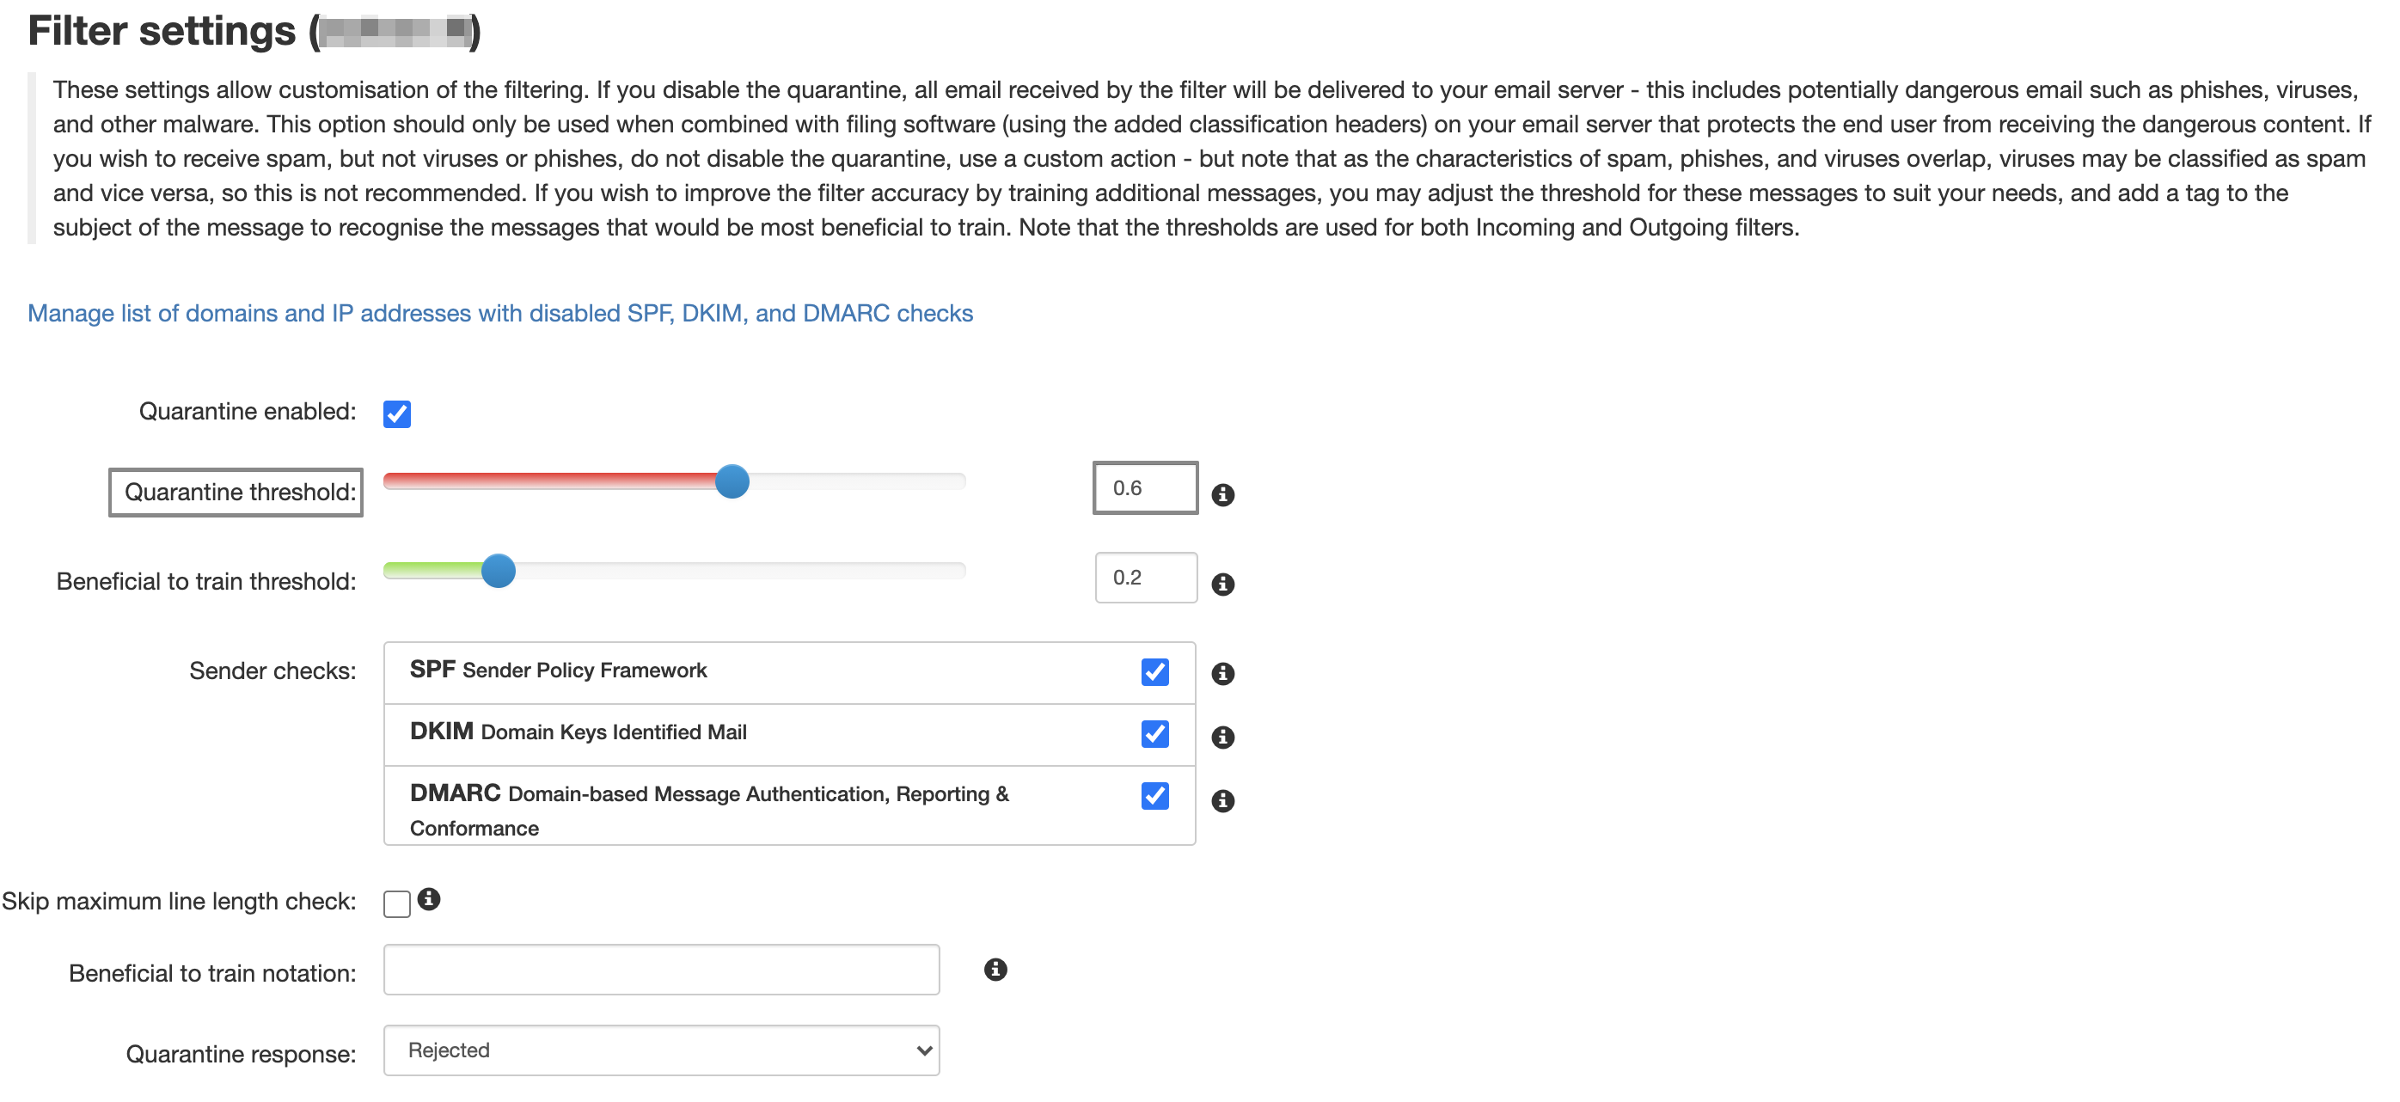Uncheck the DKIM sender check
2400x1102 pixels.
[x=1154, y=734]
